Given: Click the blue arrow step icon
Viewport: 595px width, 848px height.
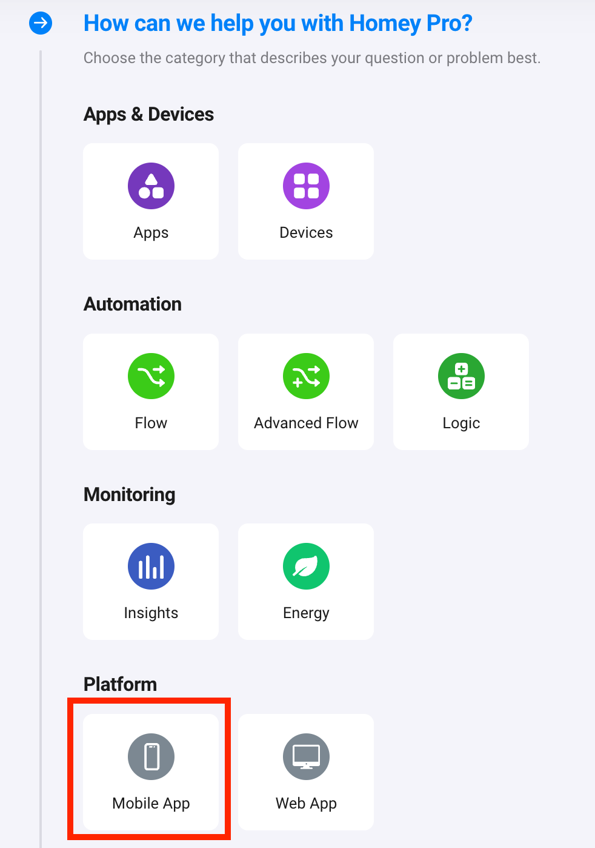Looking at the screenshot, I should [x=41, y=24].
